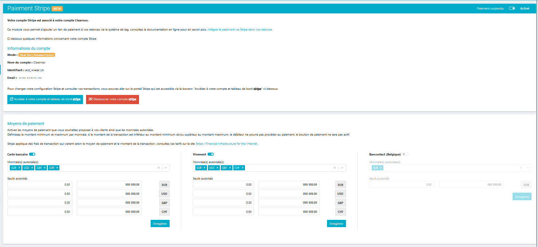Remove EUR tag from Bancontact currencies
The height and width of the screenshot is (247, 538).
click(381, 168)
